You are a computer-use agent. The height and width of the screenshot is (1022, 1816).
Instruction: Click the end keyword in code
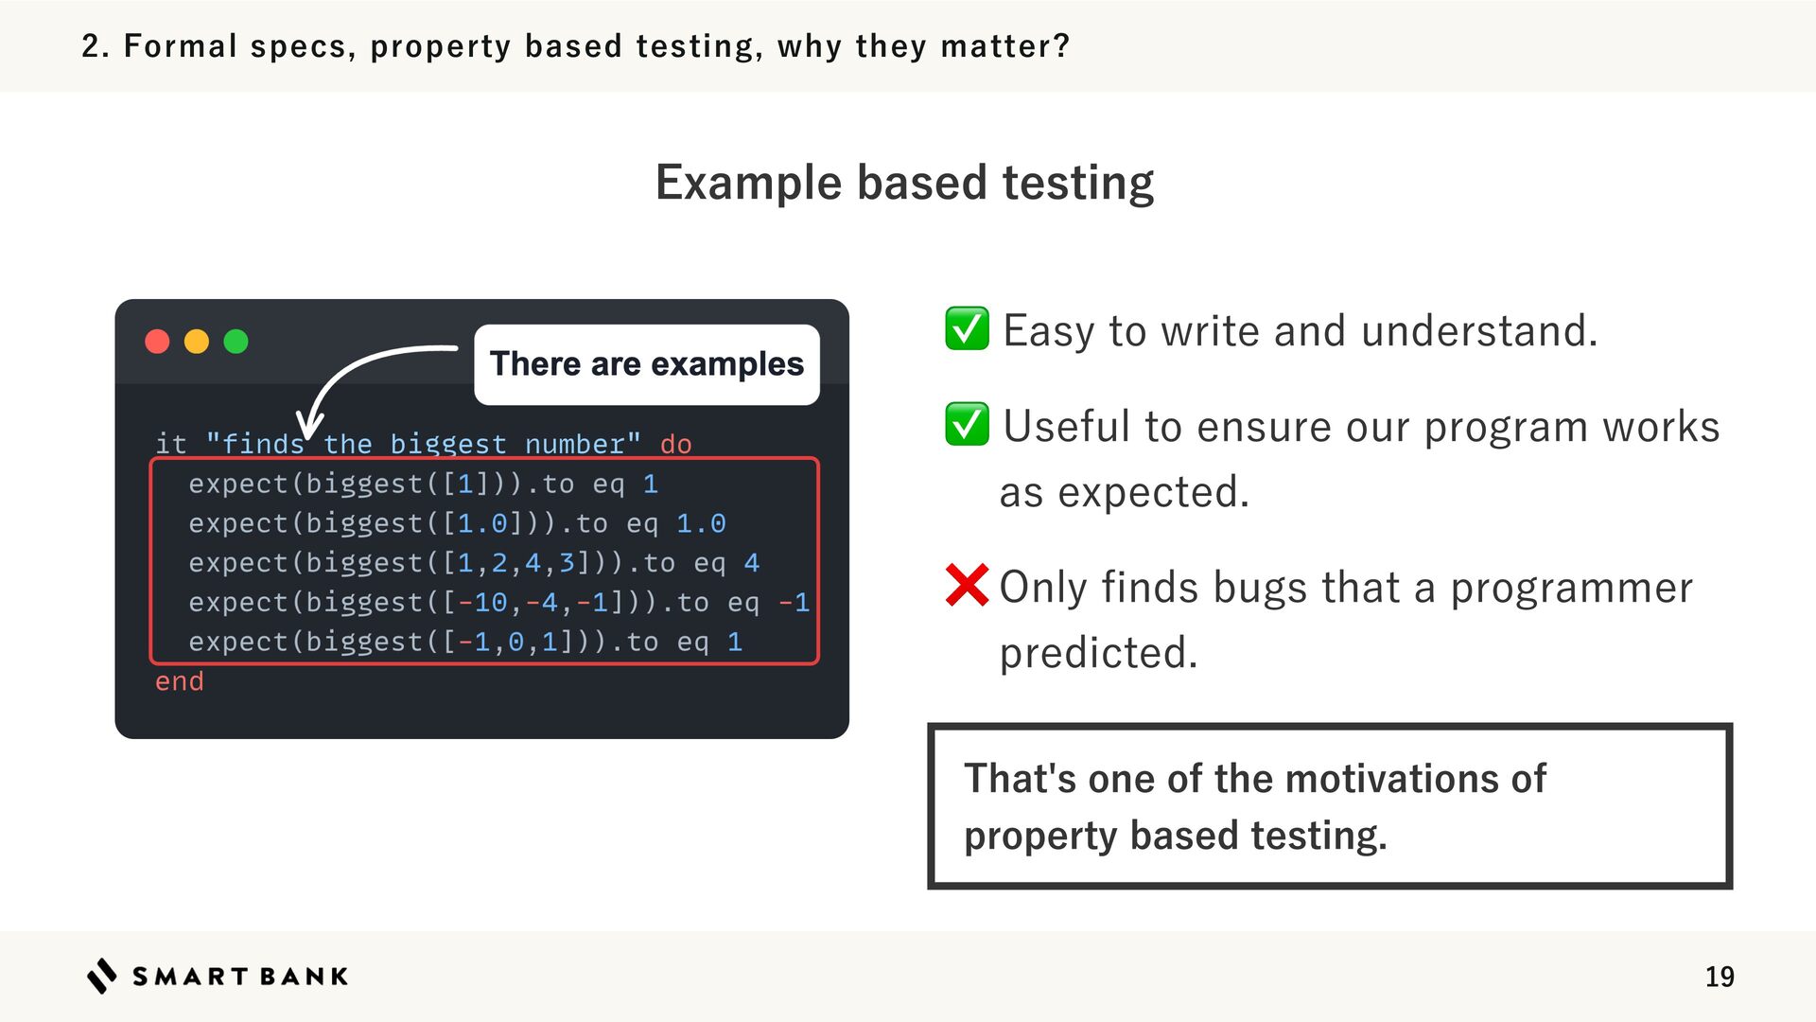pos(180,681)
